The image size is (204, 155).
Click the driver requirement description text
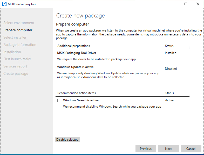pos(96,59)
